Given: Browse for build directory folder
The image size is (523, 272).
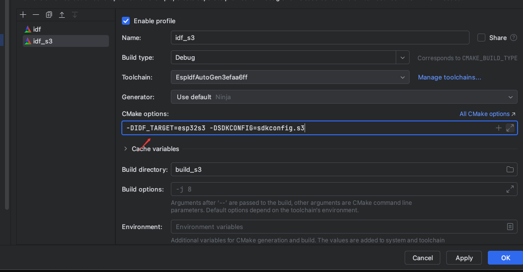Looking at the screenshot, I should coord(510,169).
